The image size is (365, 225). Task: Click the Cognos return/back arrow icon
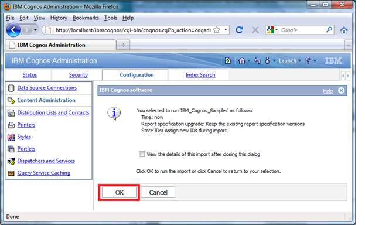pos(257,61)
